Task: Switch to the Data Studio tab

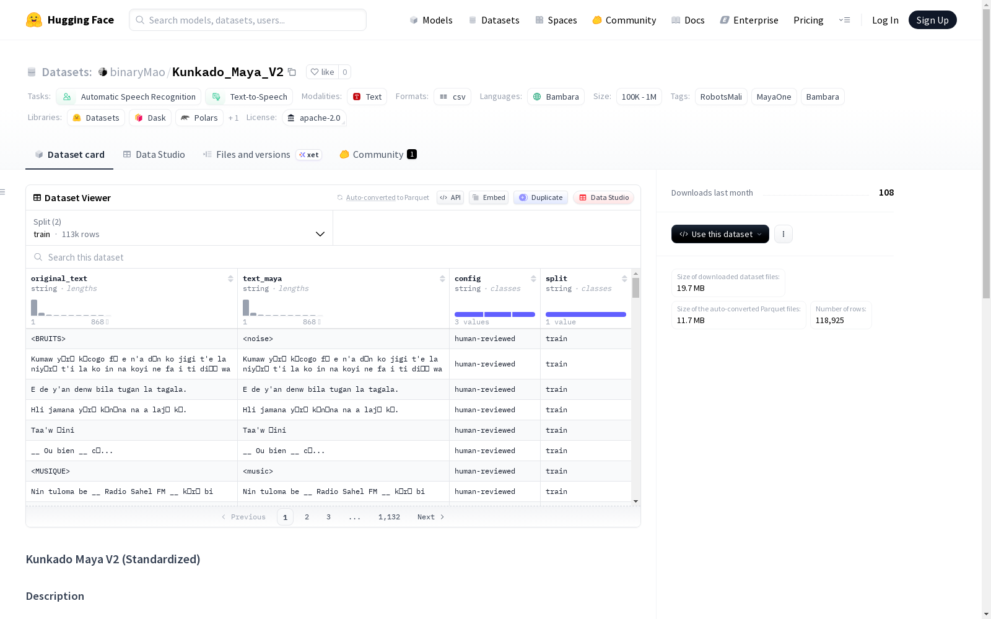Action: (x=154, y=155)
